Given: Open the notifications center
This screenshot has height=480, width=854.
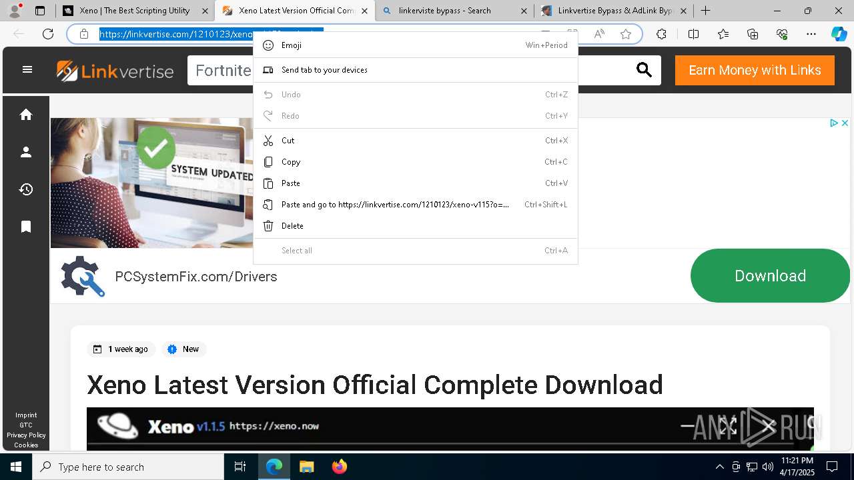Looking at the screenshot, I should (x=832, y=467).
